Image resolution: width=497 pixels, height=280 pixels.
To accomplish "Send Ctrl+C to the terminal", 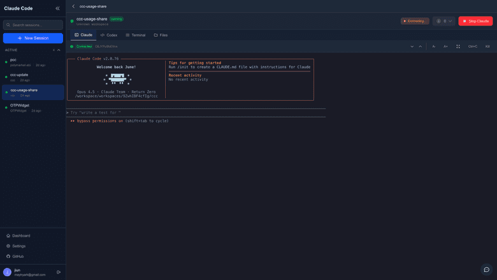I will click(473, 47).
